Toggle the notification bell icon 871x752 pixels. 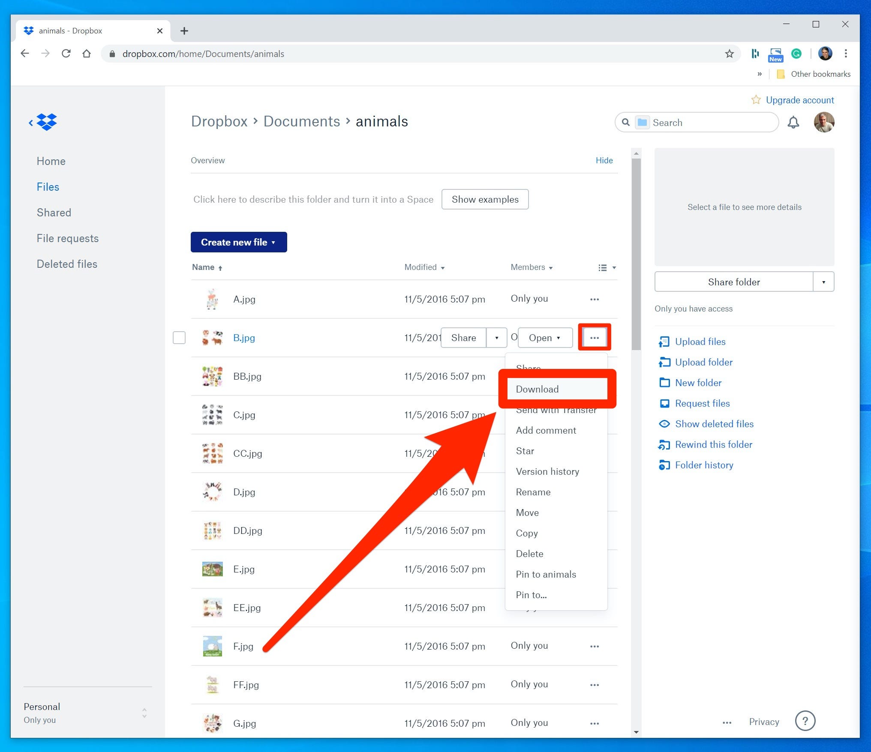pyautogui.click(x=796, y=123)
